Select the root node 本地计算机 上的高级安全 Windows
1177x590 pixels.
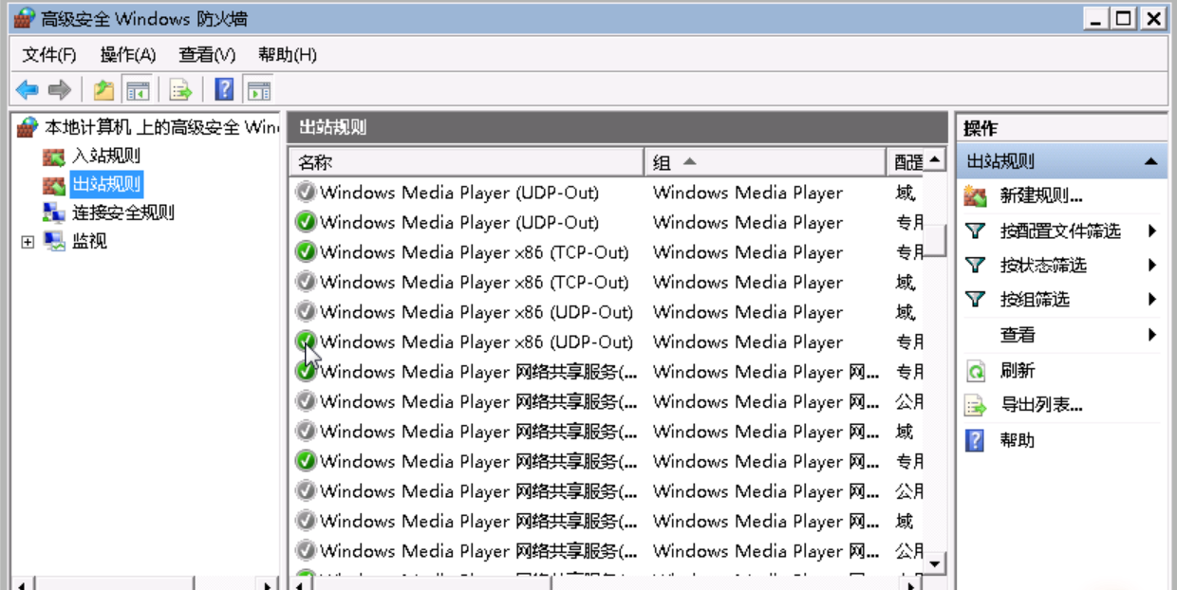(161, 127)
